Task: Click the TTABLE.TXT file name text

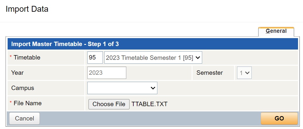Action: pos(149,104)
